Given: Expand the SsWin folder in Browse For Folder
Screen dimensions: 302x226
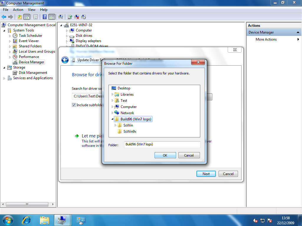Looking at the screenshot, I should (x=116, y=125).
